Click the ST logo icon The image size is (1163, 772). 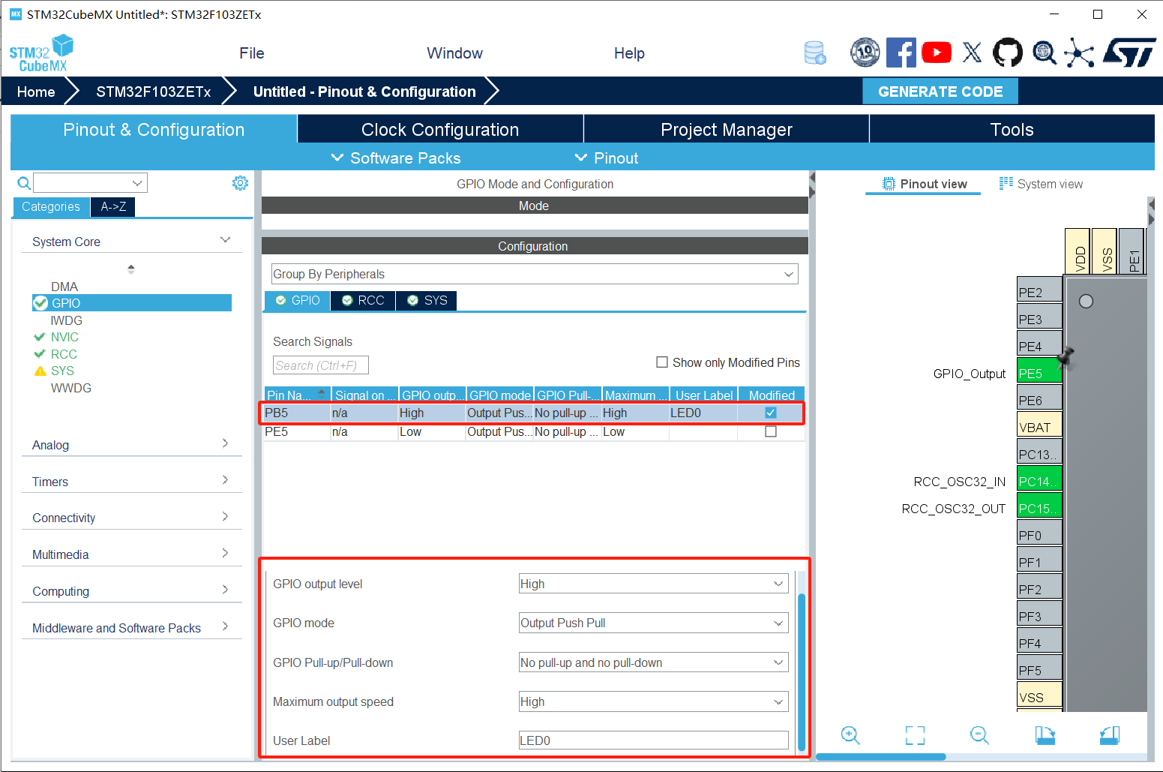point(1129,53)
